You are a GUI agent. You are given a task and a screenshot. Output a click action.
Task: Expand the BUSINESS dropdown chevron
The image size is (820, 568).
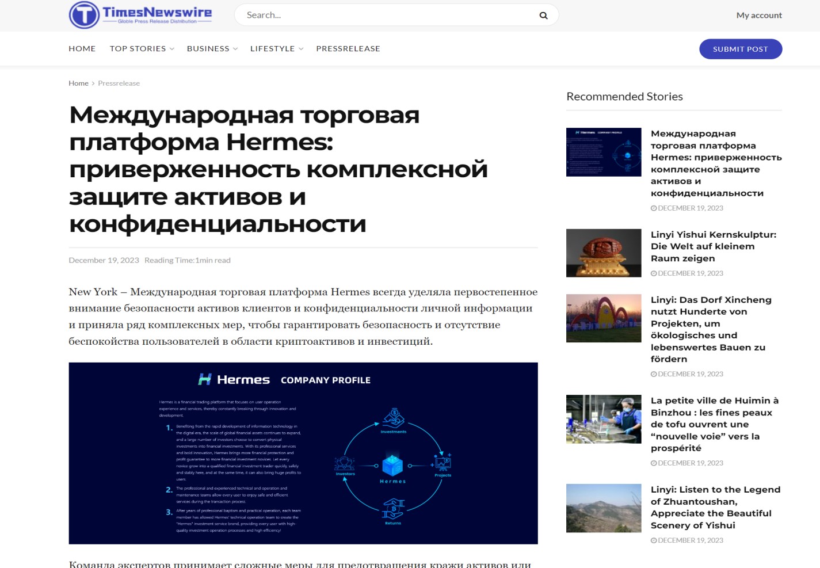click(x=235, y=49)
